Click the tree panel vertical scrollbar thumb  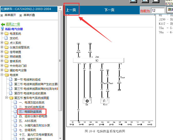tap(60, 61)
